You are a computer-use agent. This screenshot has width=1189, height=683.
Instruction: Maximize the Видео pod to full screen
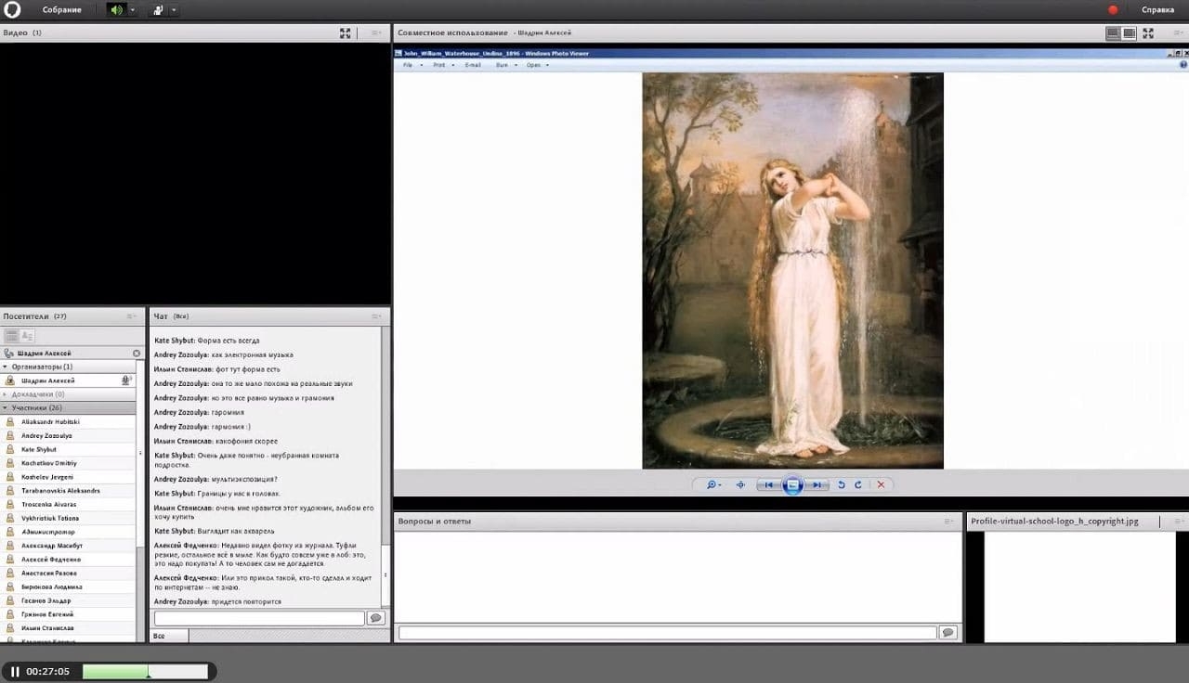tap(346, 32)
